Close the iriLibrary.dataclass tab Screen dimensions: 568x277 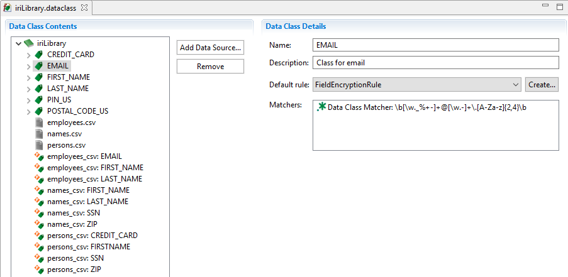click(84, 8)
